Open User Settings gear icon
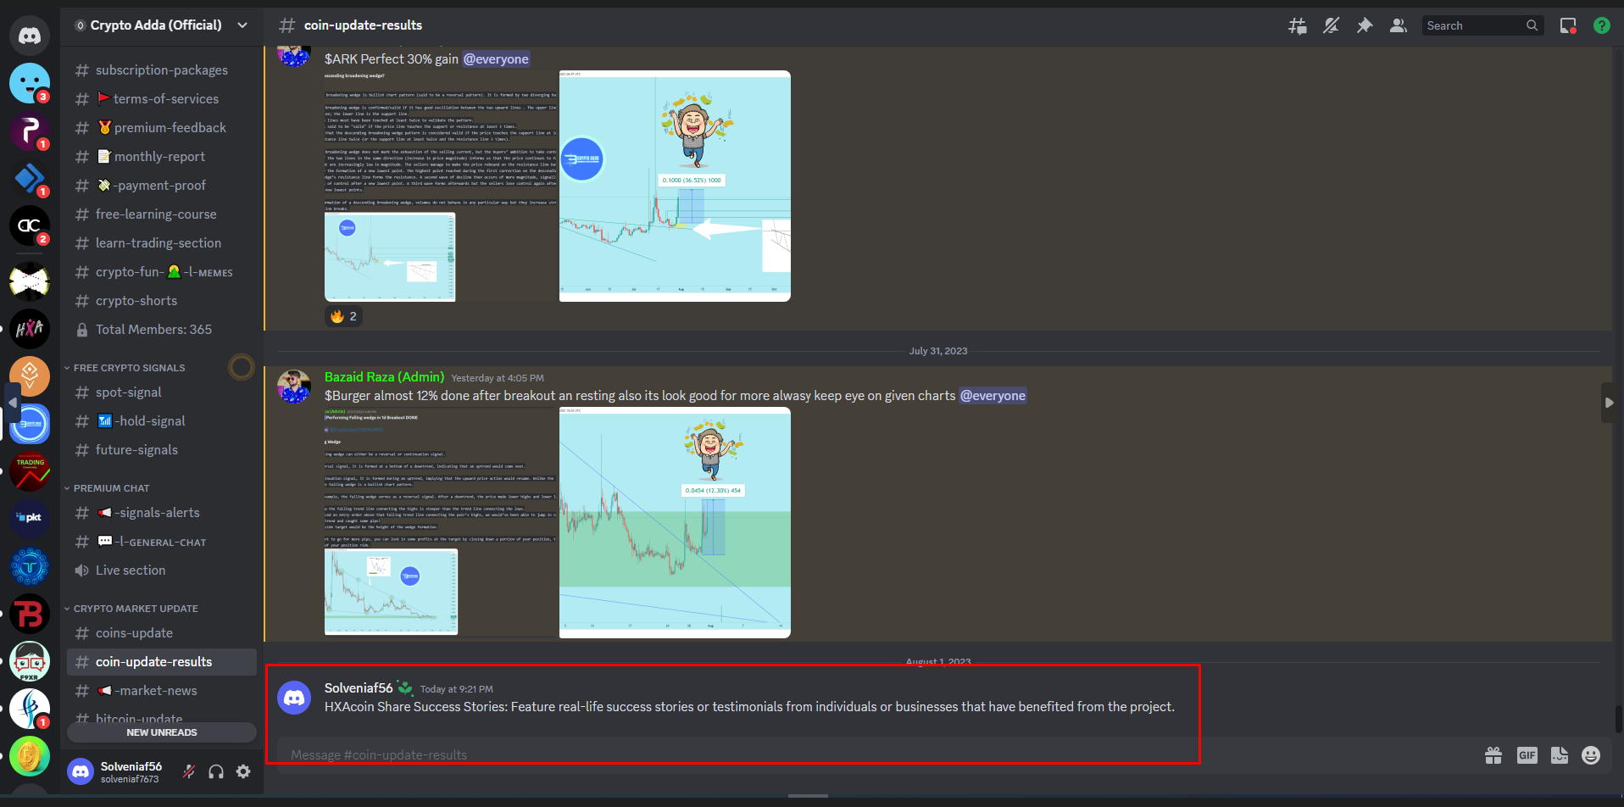The width and height of the screenshot is (1624, 807). click(x=243, y=771)
